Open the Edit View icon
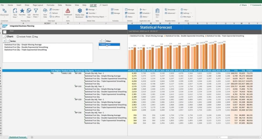Image resolution: width=262 pixels, height=139 pixels. tap(29, 11)
